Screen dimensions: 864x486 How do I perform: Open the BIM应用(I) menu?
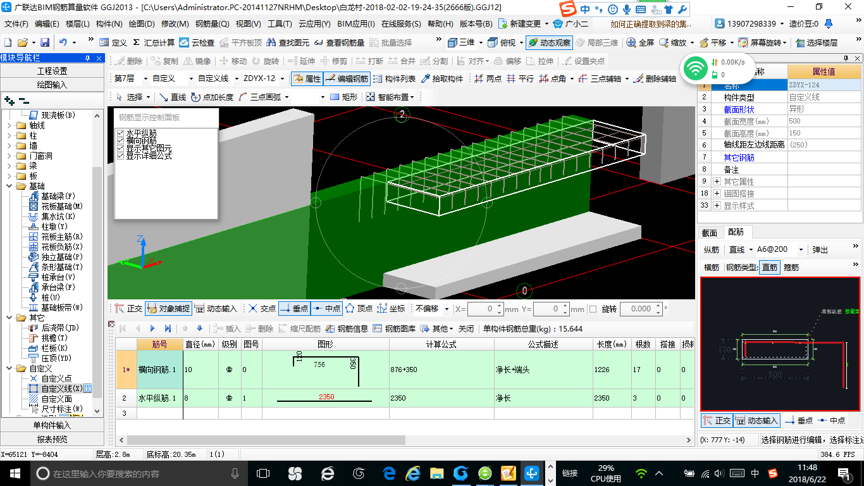point(355,24)
